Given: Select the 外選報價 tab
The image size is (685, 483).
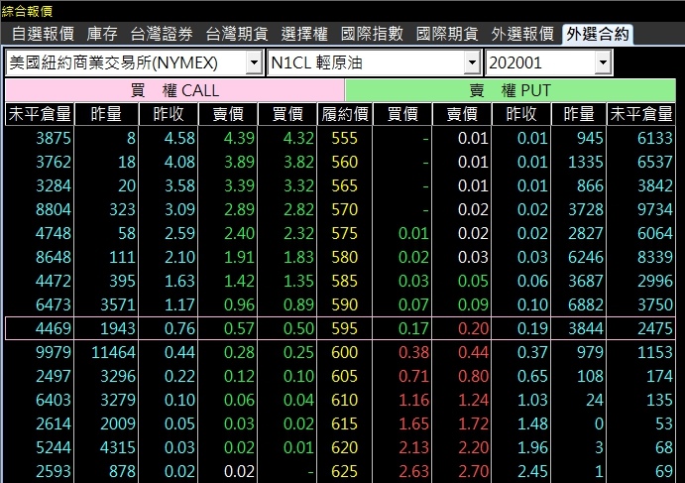Looking at the screenshot, I should pyautogui.click(x=522, y=34).
